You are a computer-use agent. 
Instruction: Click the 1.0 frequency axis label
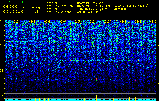(x=2, y=45)
